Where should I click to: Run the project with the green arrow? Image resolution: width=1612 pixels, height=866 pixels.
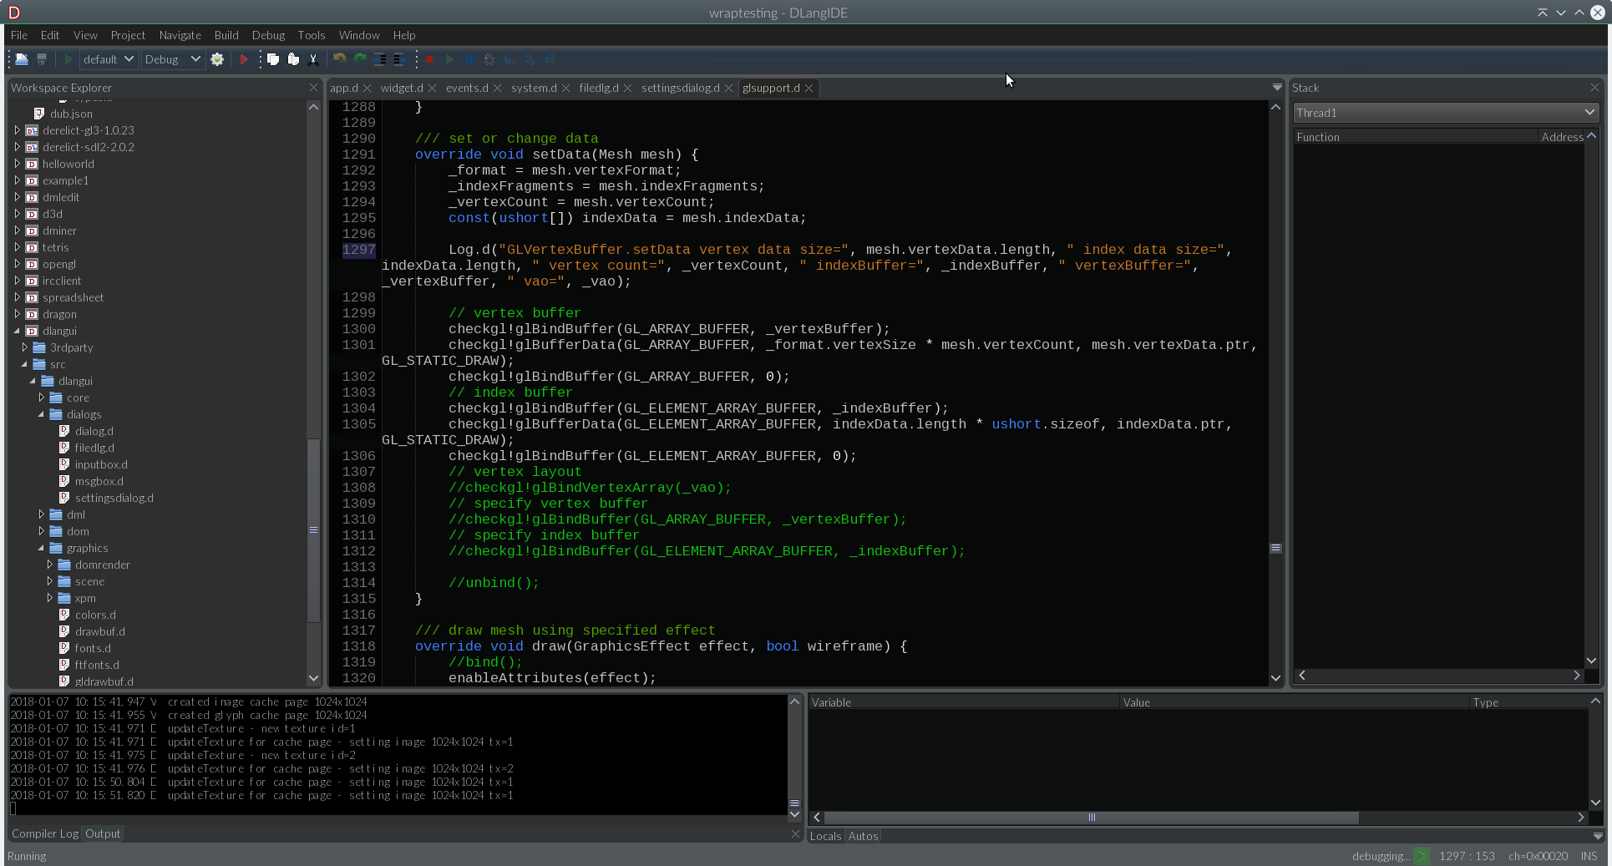pyautogui.click(x=68, y=59)
